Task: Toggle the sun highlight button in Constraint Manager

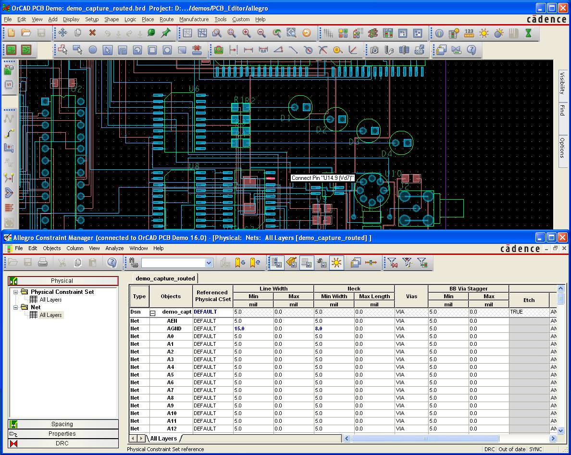Action: (x=336, y=262)
